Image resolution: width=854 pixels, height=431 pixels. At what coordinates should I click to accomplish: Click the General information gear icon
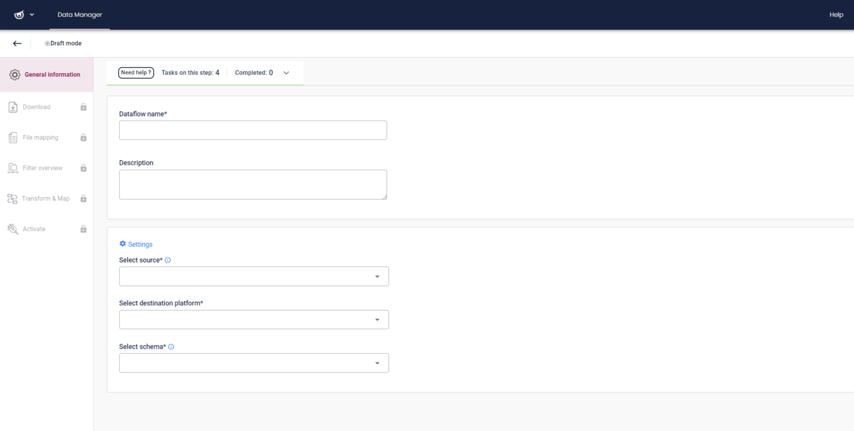14,75
